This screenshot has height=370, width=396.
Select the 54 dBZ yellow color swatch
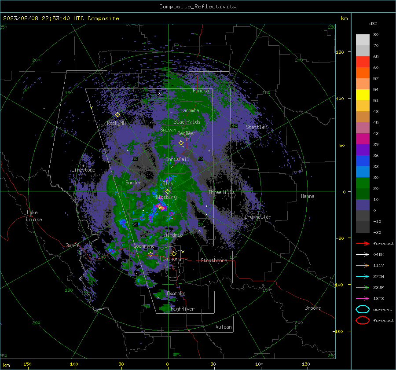point(363,95)
